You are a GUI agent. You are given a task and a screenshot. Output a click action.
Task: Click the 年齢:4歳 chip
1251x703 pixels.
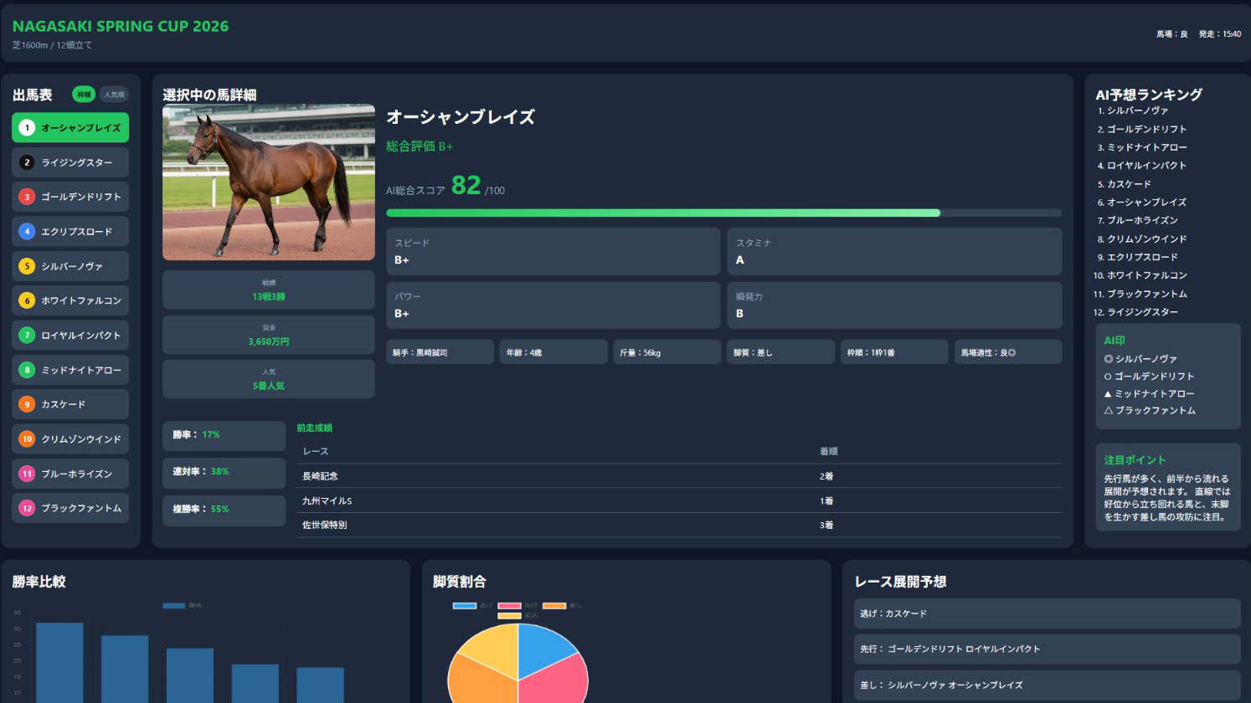[x=553, y=352]
